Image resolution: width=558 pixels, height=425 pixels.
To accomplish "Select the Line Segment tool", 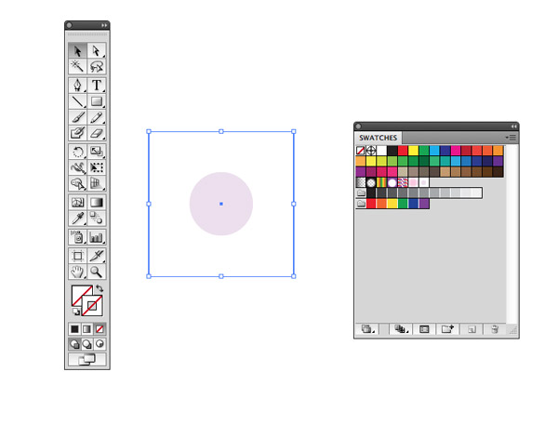I will (77, 101).
